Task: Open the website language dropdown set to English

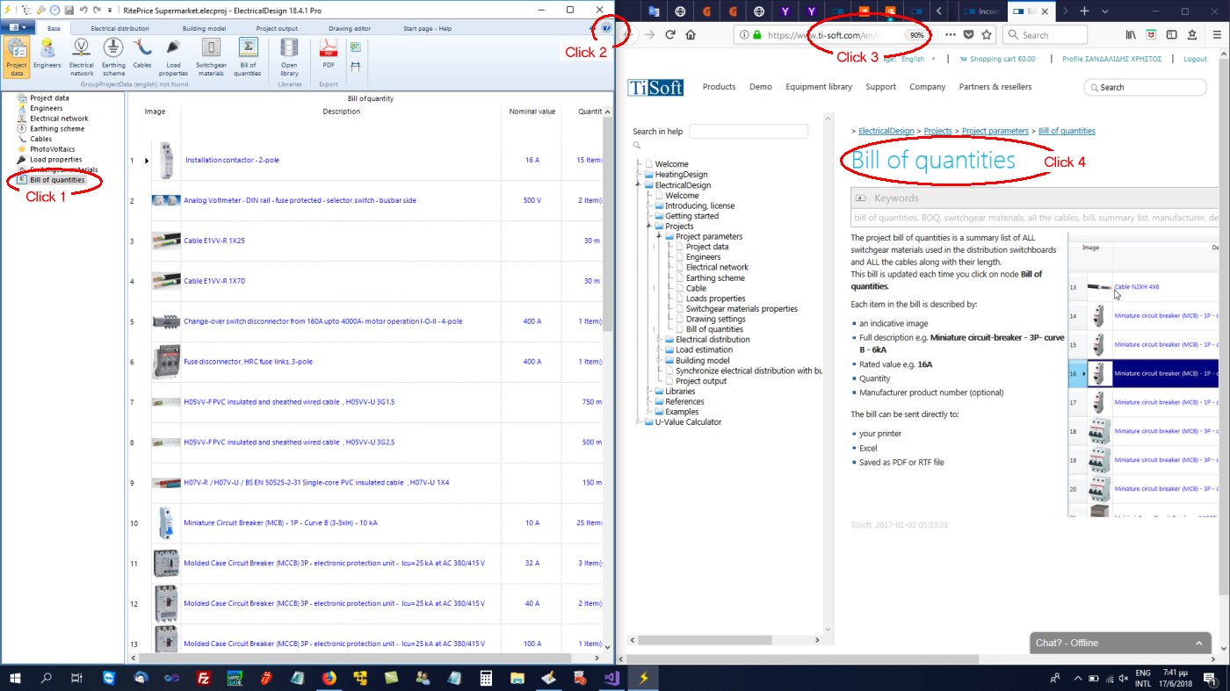Action: (918, 59)
